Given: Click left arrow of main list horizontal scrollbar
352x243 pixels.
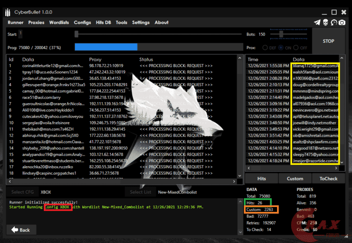Looking at the screenshot, I should (x=10, y=181).
